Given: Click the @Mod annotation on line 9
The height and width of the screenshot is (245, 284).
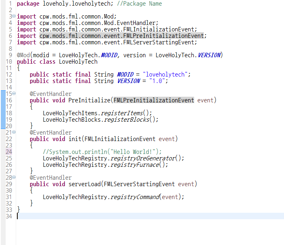Looking at the screenshot, I should 23,55.
